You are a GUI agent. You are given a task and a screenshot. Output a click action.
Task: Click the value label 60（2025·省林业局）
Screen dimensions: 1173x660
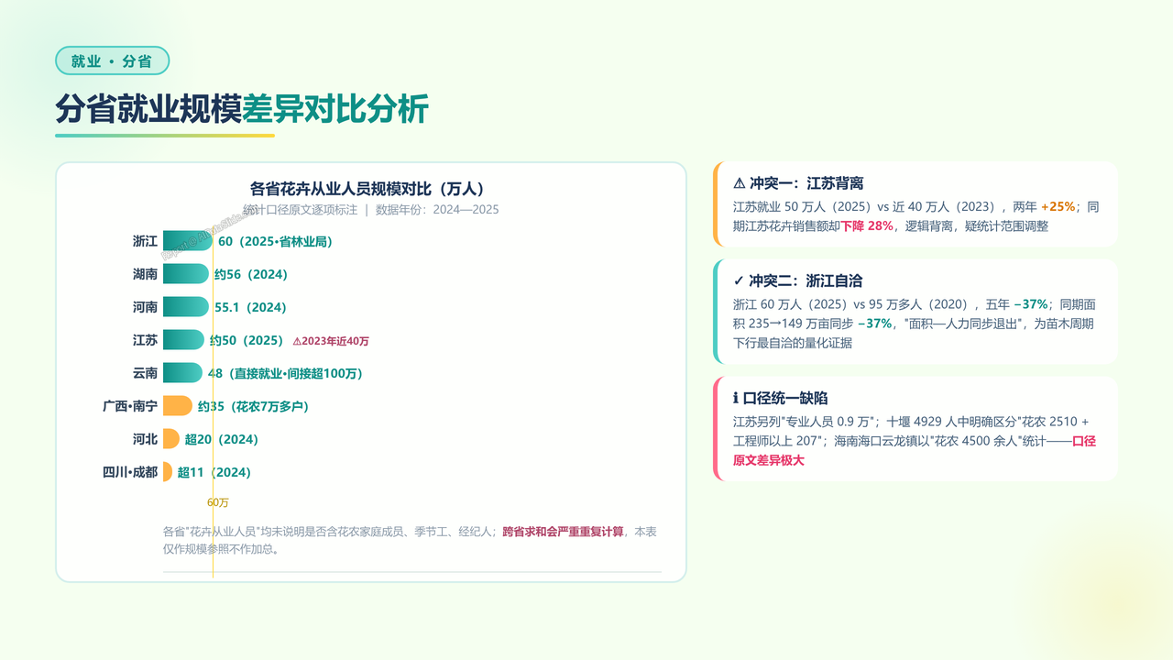pos(275,242)
